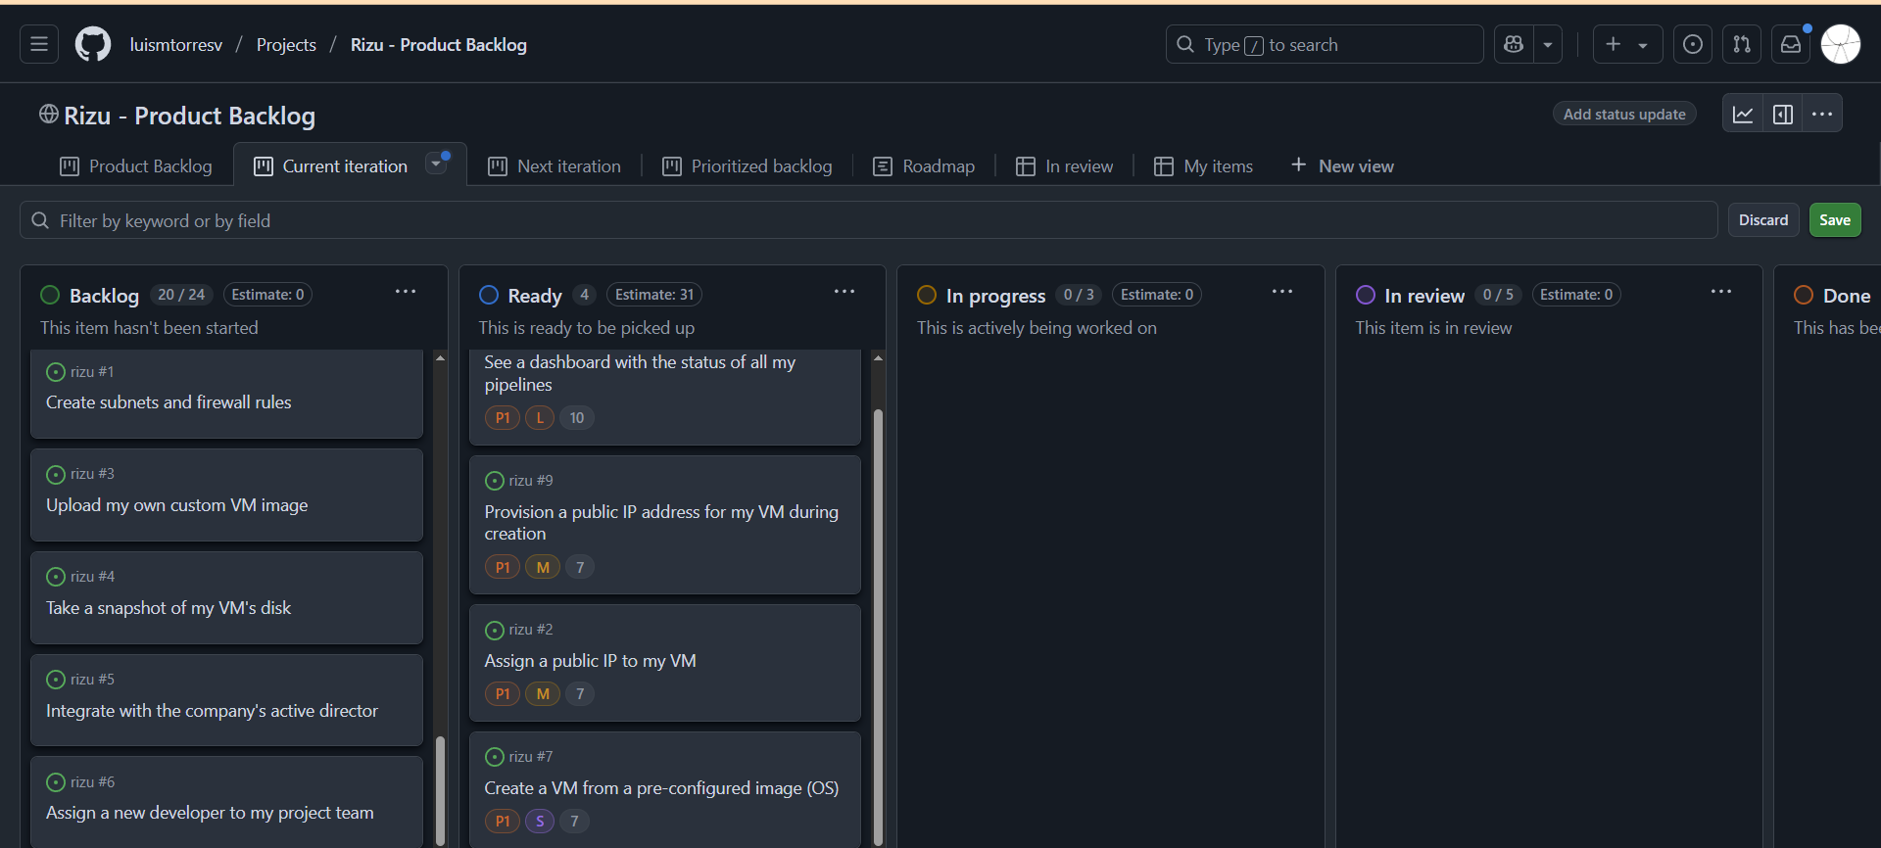Viewport: 1881px width, 848px height.
Task: Click the green Save button
Action: [1835, 220]
